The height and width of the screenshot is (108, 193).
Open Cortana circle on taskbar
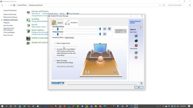pos(11,106)
